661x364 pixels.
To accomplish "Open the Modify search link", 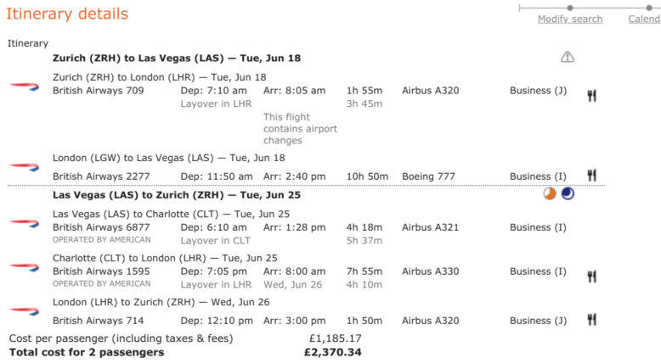I will [x=570, y=19].
